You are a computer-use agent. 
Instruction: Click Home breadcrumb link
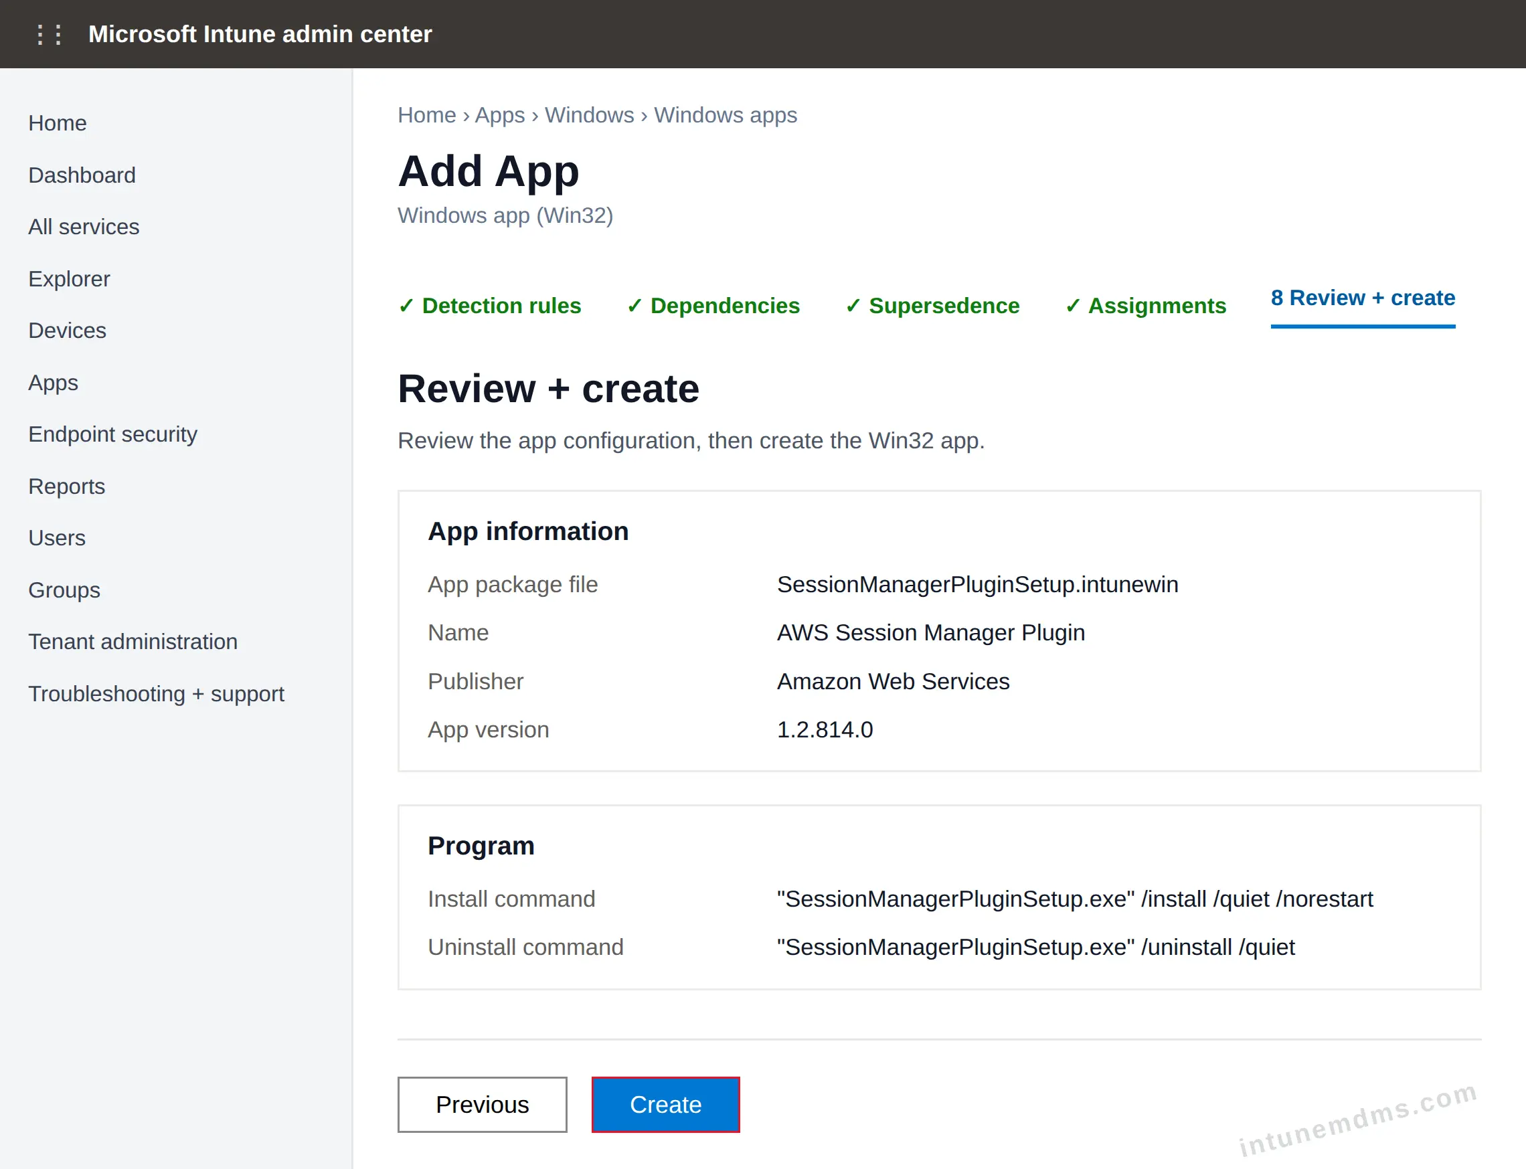[427, 115]
